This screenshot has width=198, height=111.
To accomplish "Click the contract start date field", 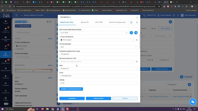I will [x=94, y=33].
